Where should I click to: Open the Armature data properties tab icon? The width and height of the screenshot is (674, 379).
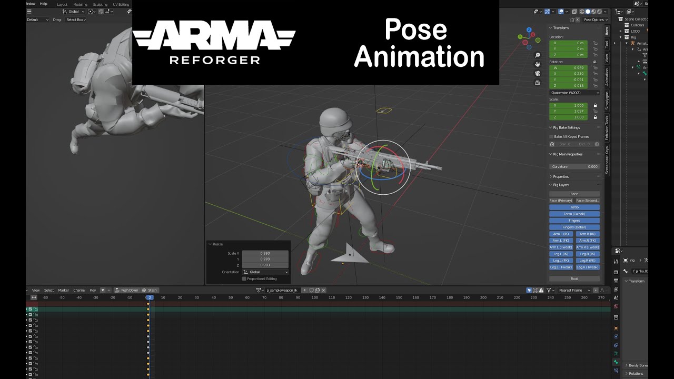616,354
